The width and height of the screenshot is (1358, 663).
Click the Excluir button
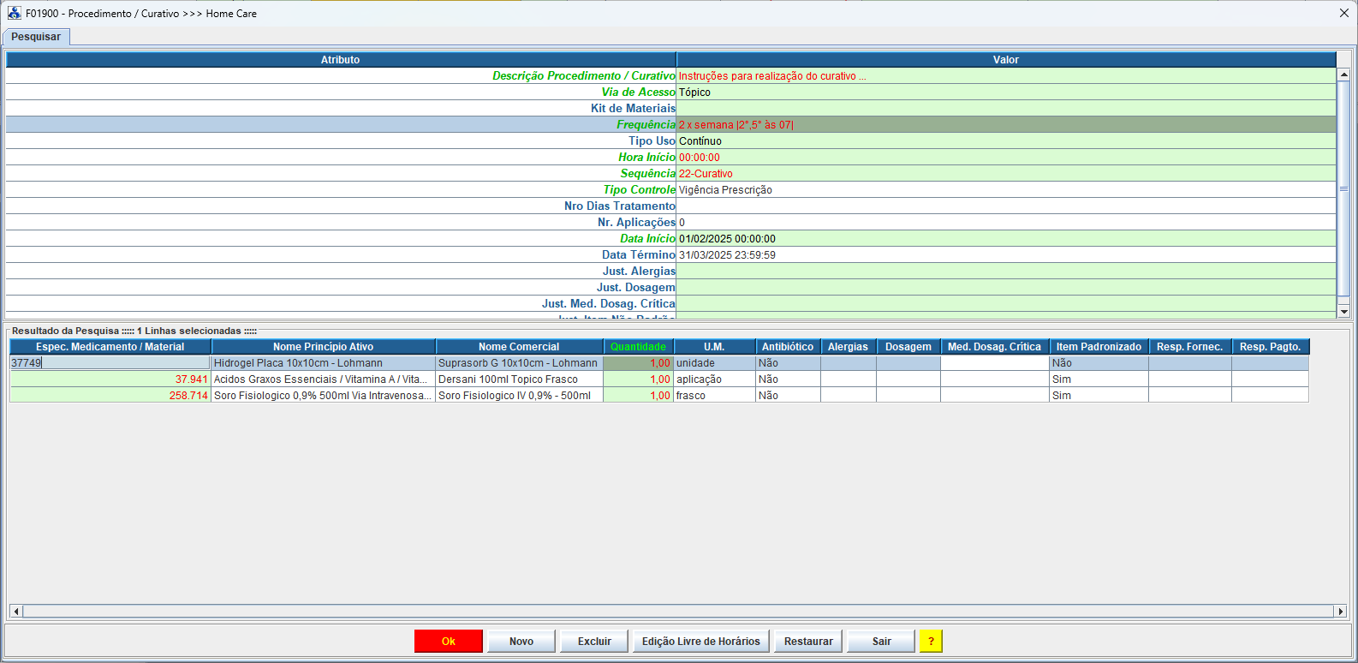point(594,642)
